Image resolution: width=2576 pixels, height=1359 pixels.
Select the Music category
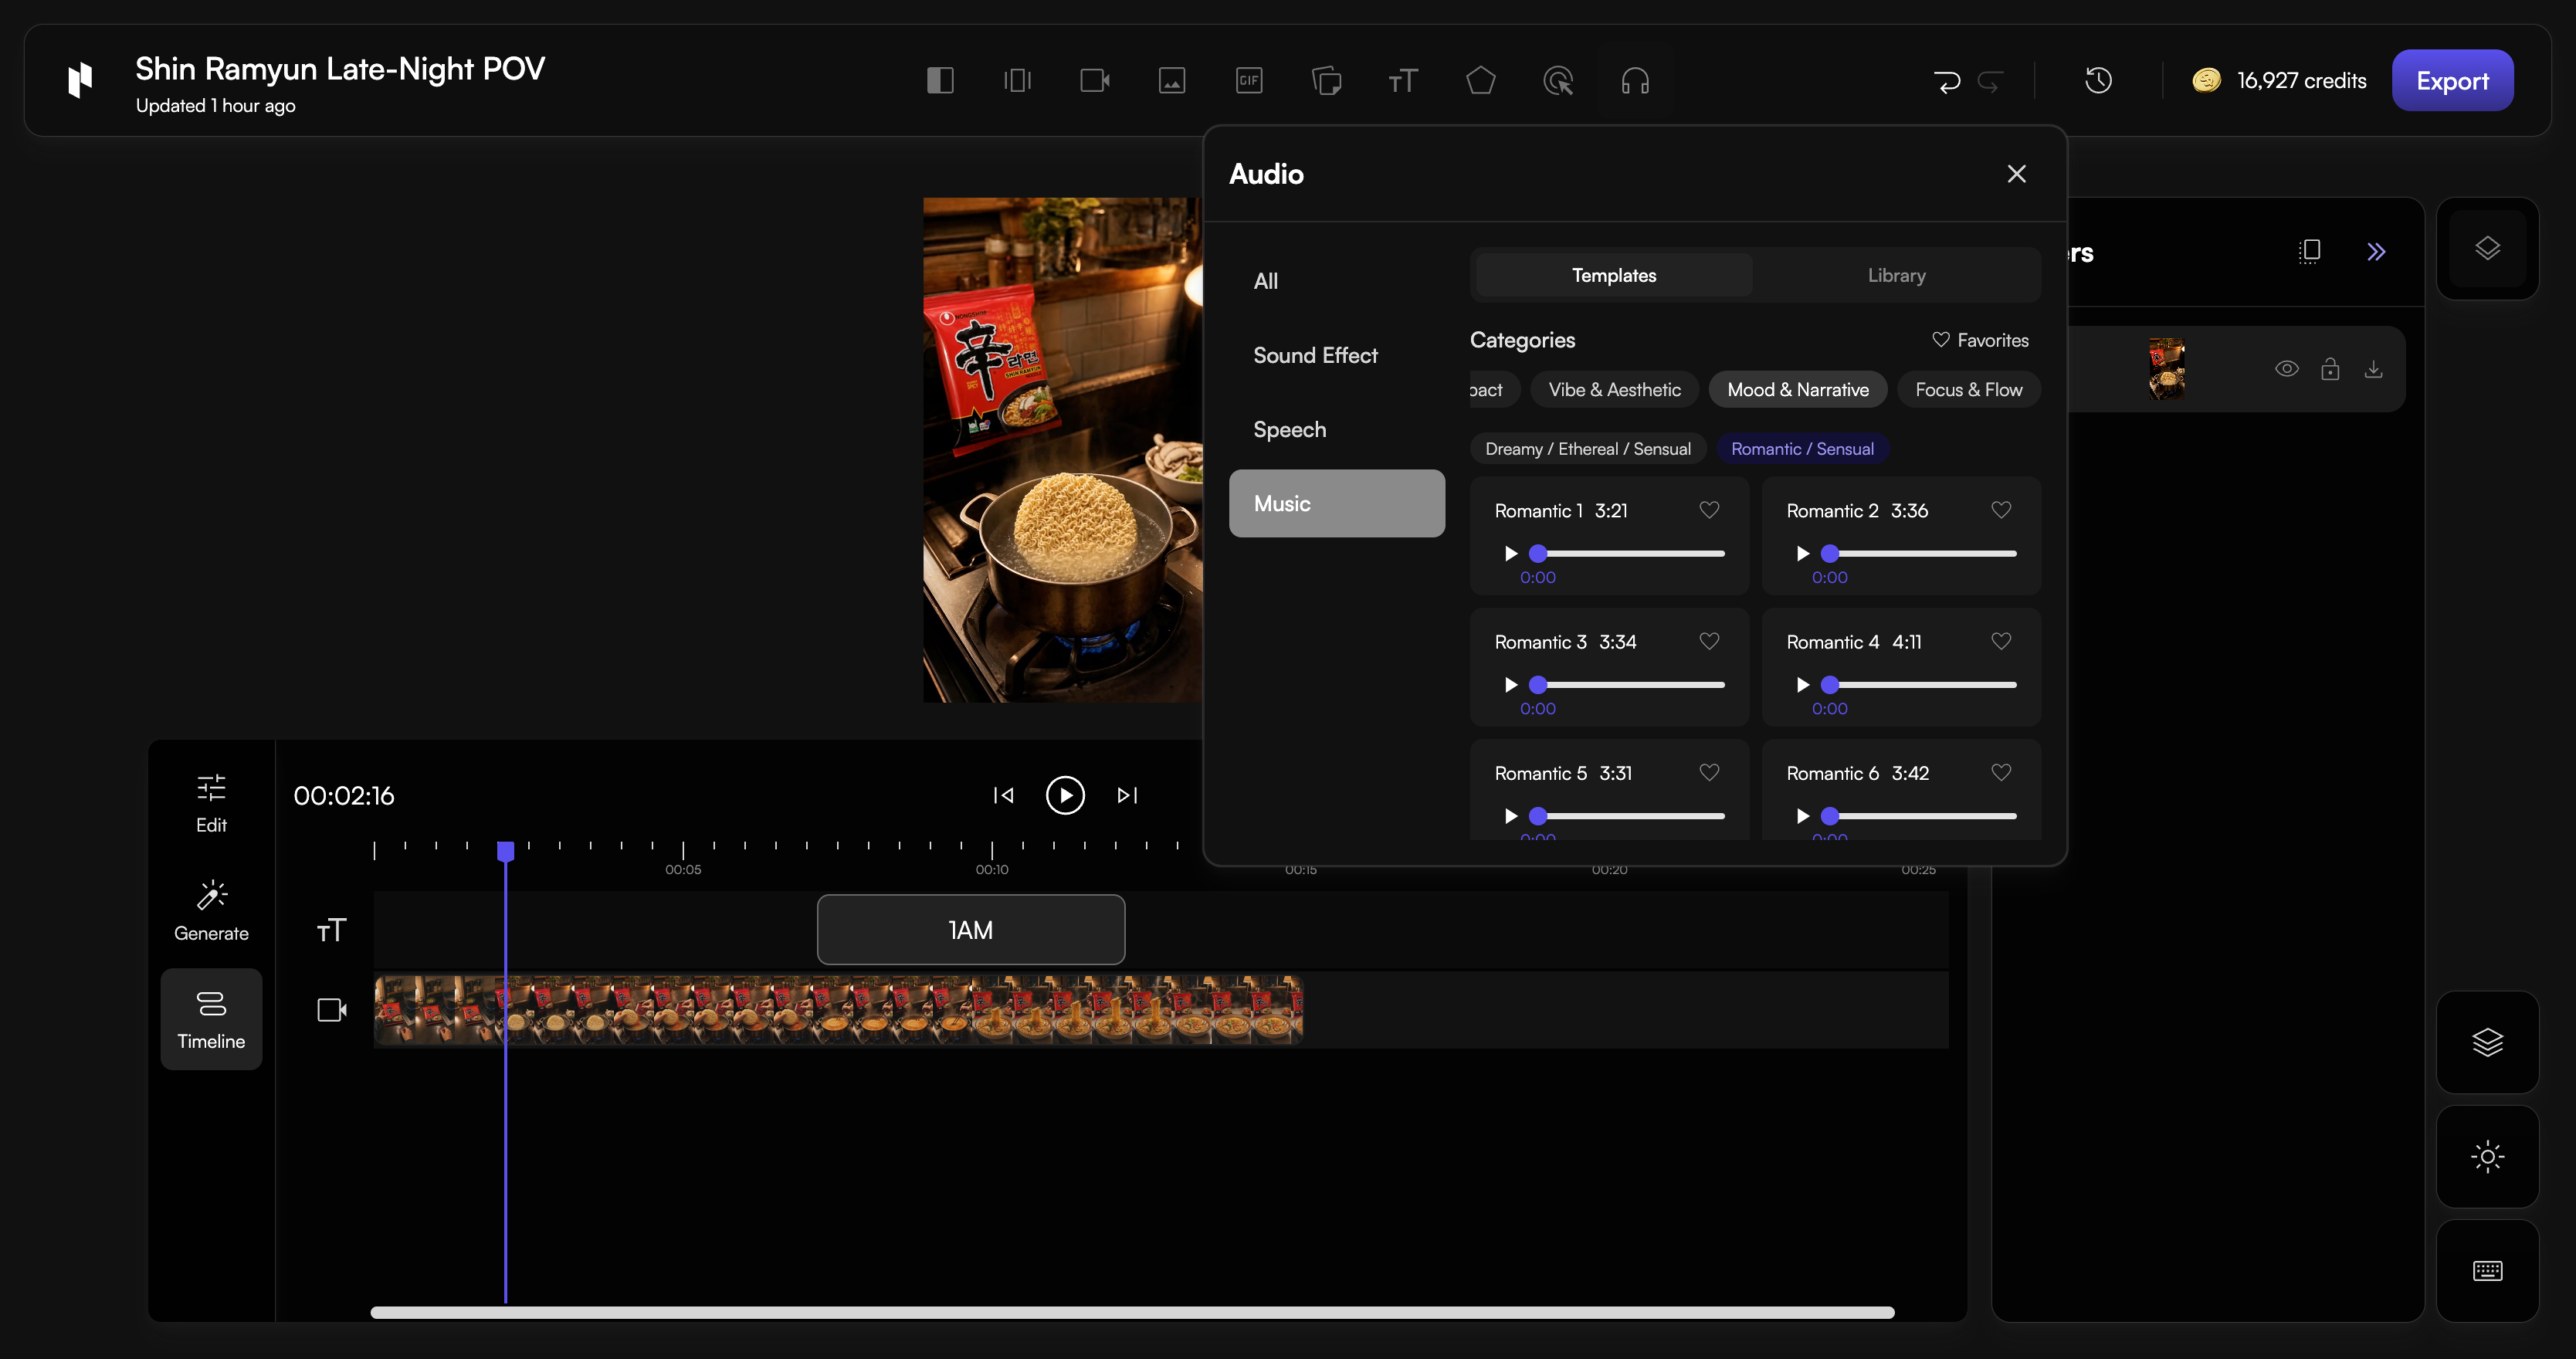click(x=1336, y=503)
